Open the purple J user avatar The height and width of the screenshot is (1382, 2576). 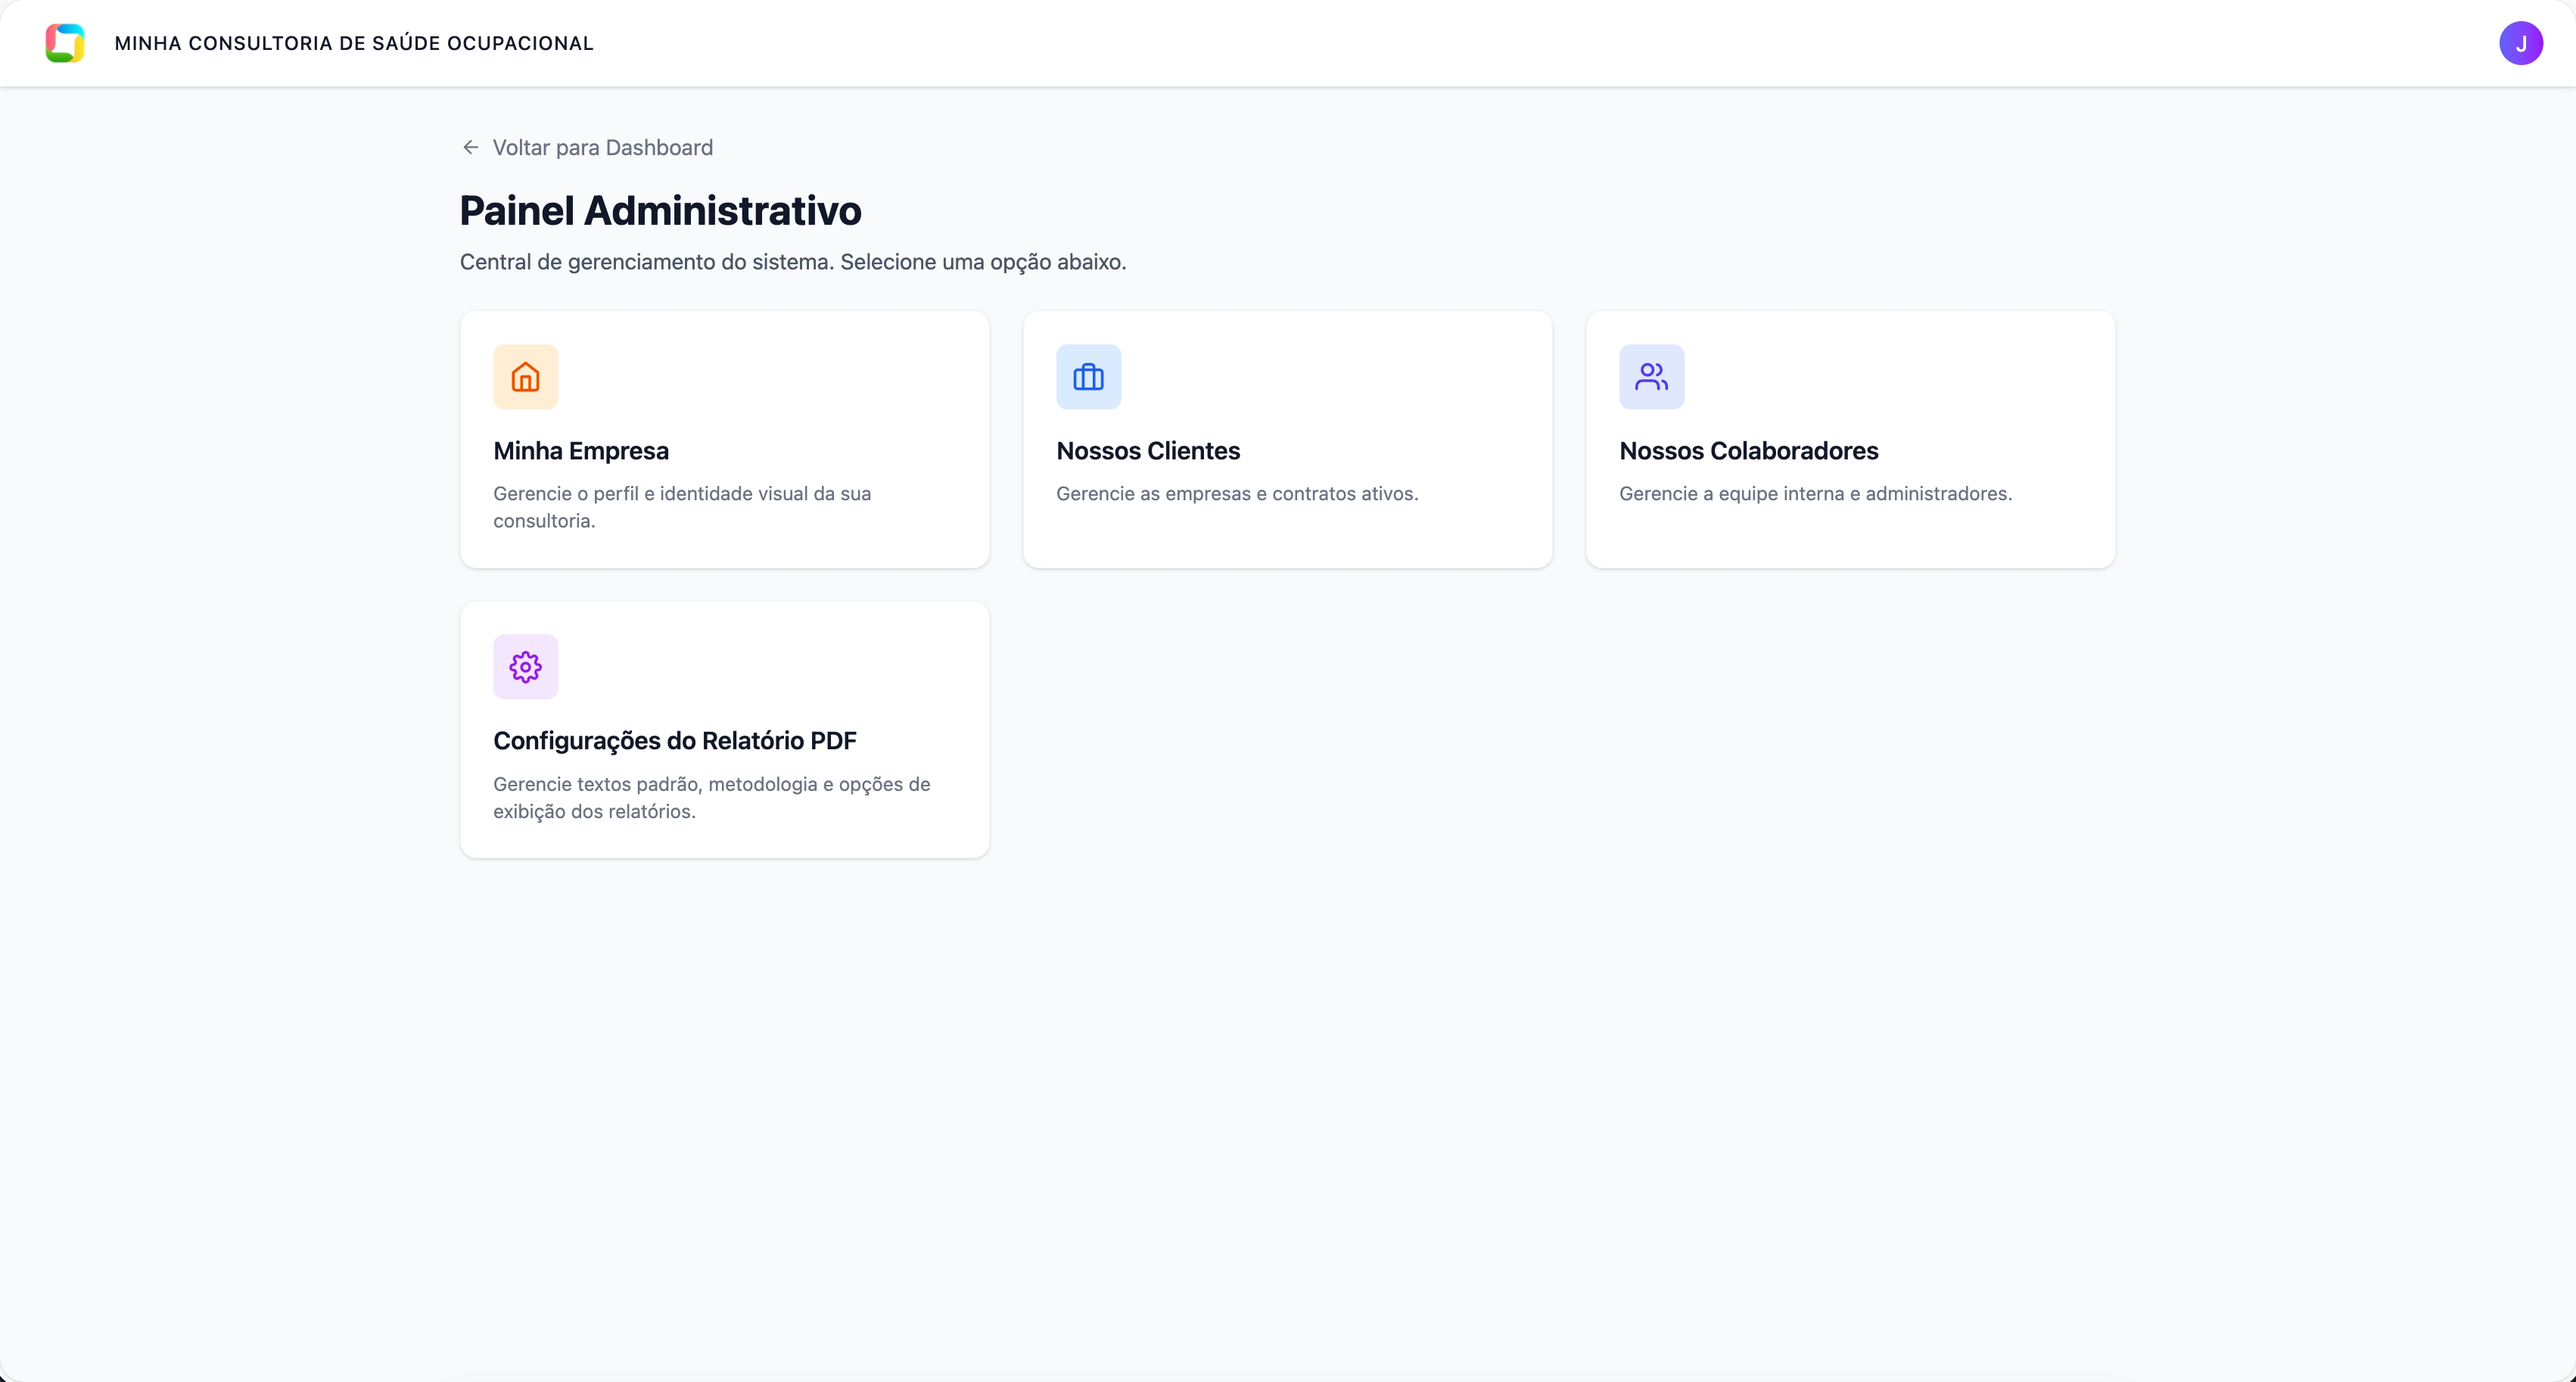2520,43
